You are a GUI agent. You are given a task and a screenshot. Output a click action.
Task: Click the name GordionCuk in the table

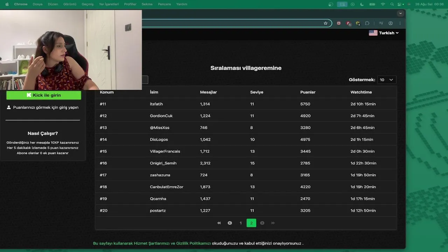(x=161, y=116)
